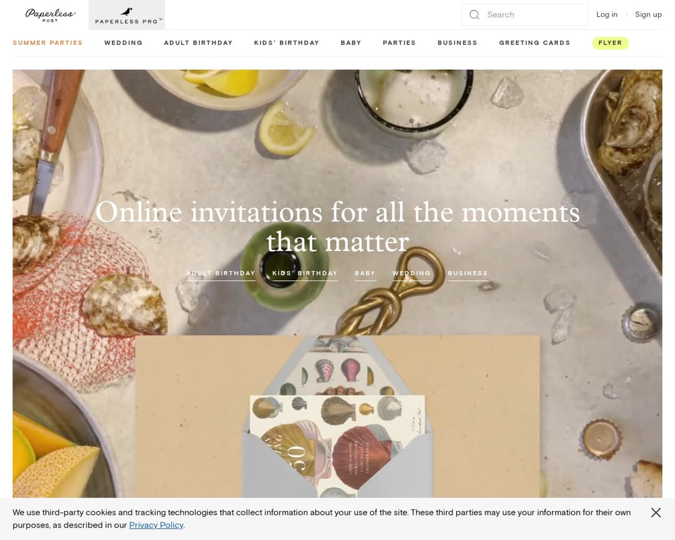Click the Wedding link under the headline
This screenshot has width=675, height=540.
coord(411,274)
